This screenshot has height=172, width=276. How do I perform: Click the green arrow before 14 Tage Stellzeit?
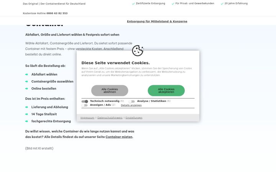pyautogui.click(x=26, y=114)
